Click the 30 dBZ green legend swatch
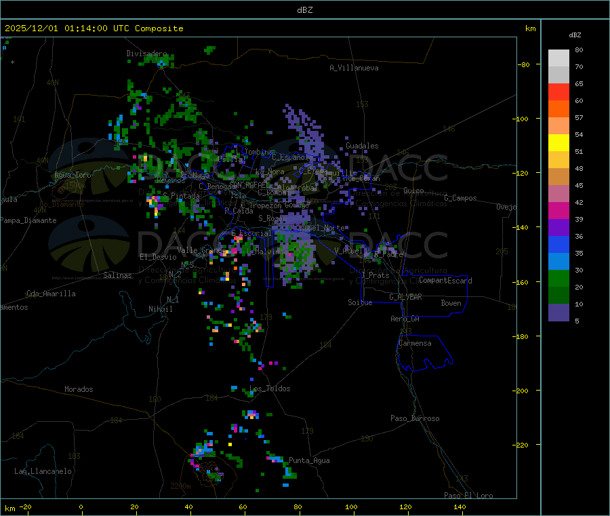The width and height of the screenshot is (610, 516). (558, 278)
